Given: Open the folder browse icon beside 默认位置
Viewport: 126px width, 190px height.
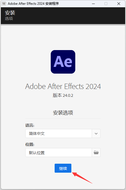Looking at the screenshot, I should (96, 153).
